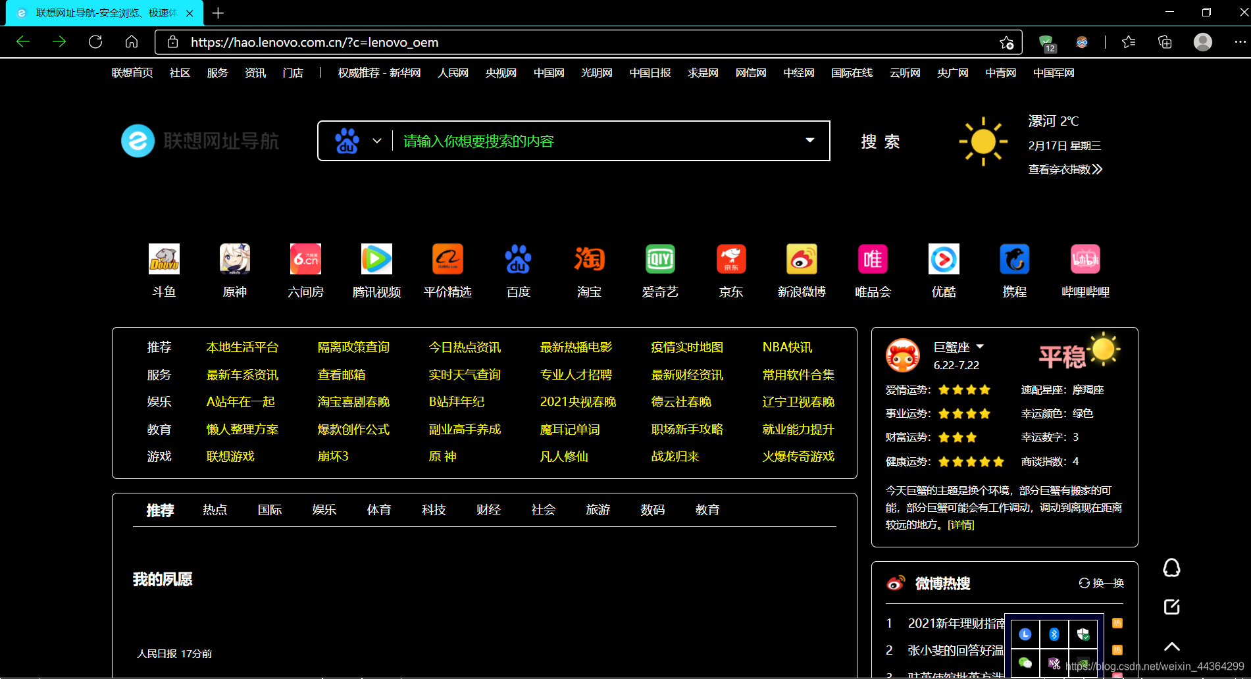The height and width of the screenshot is (679, 1251).
Task: Open the 六间房 6.cn icon
Action: (305, 259)
